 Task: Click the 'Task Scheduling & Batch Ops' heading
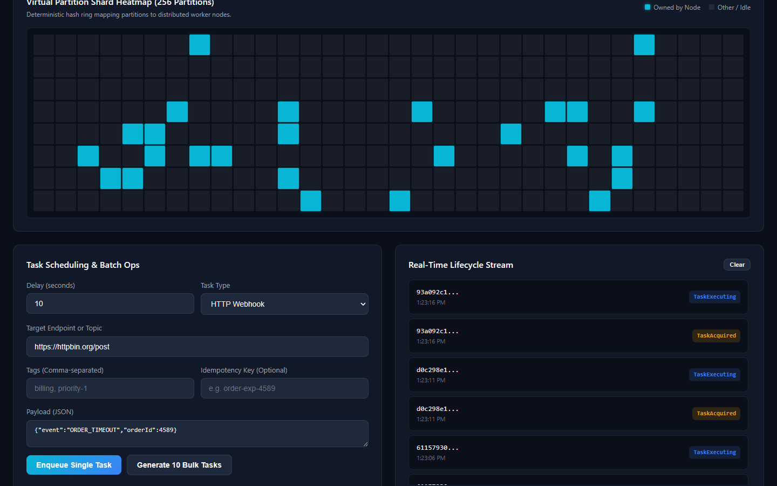click(x=83, y=265)
